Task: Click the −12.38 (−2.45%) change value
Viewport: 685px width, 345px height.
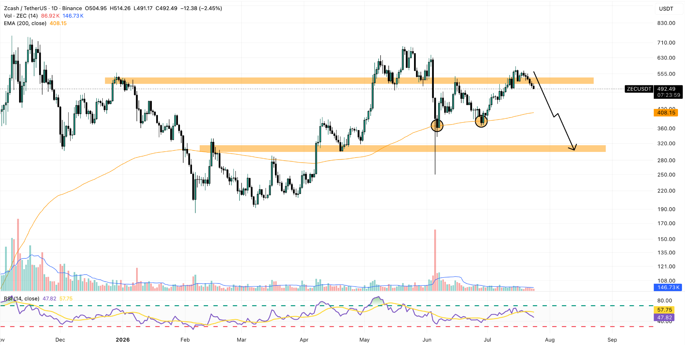Action: [201, 8]
